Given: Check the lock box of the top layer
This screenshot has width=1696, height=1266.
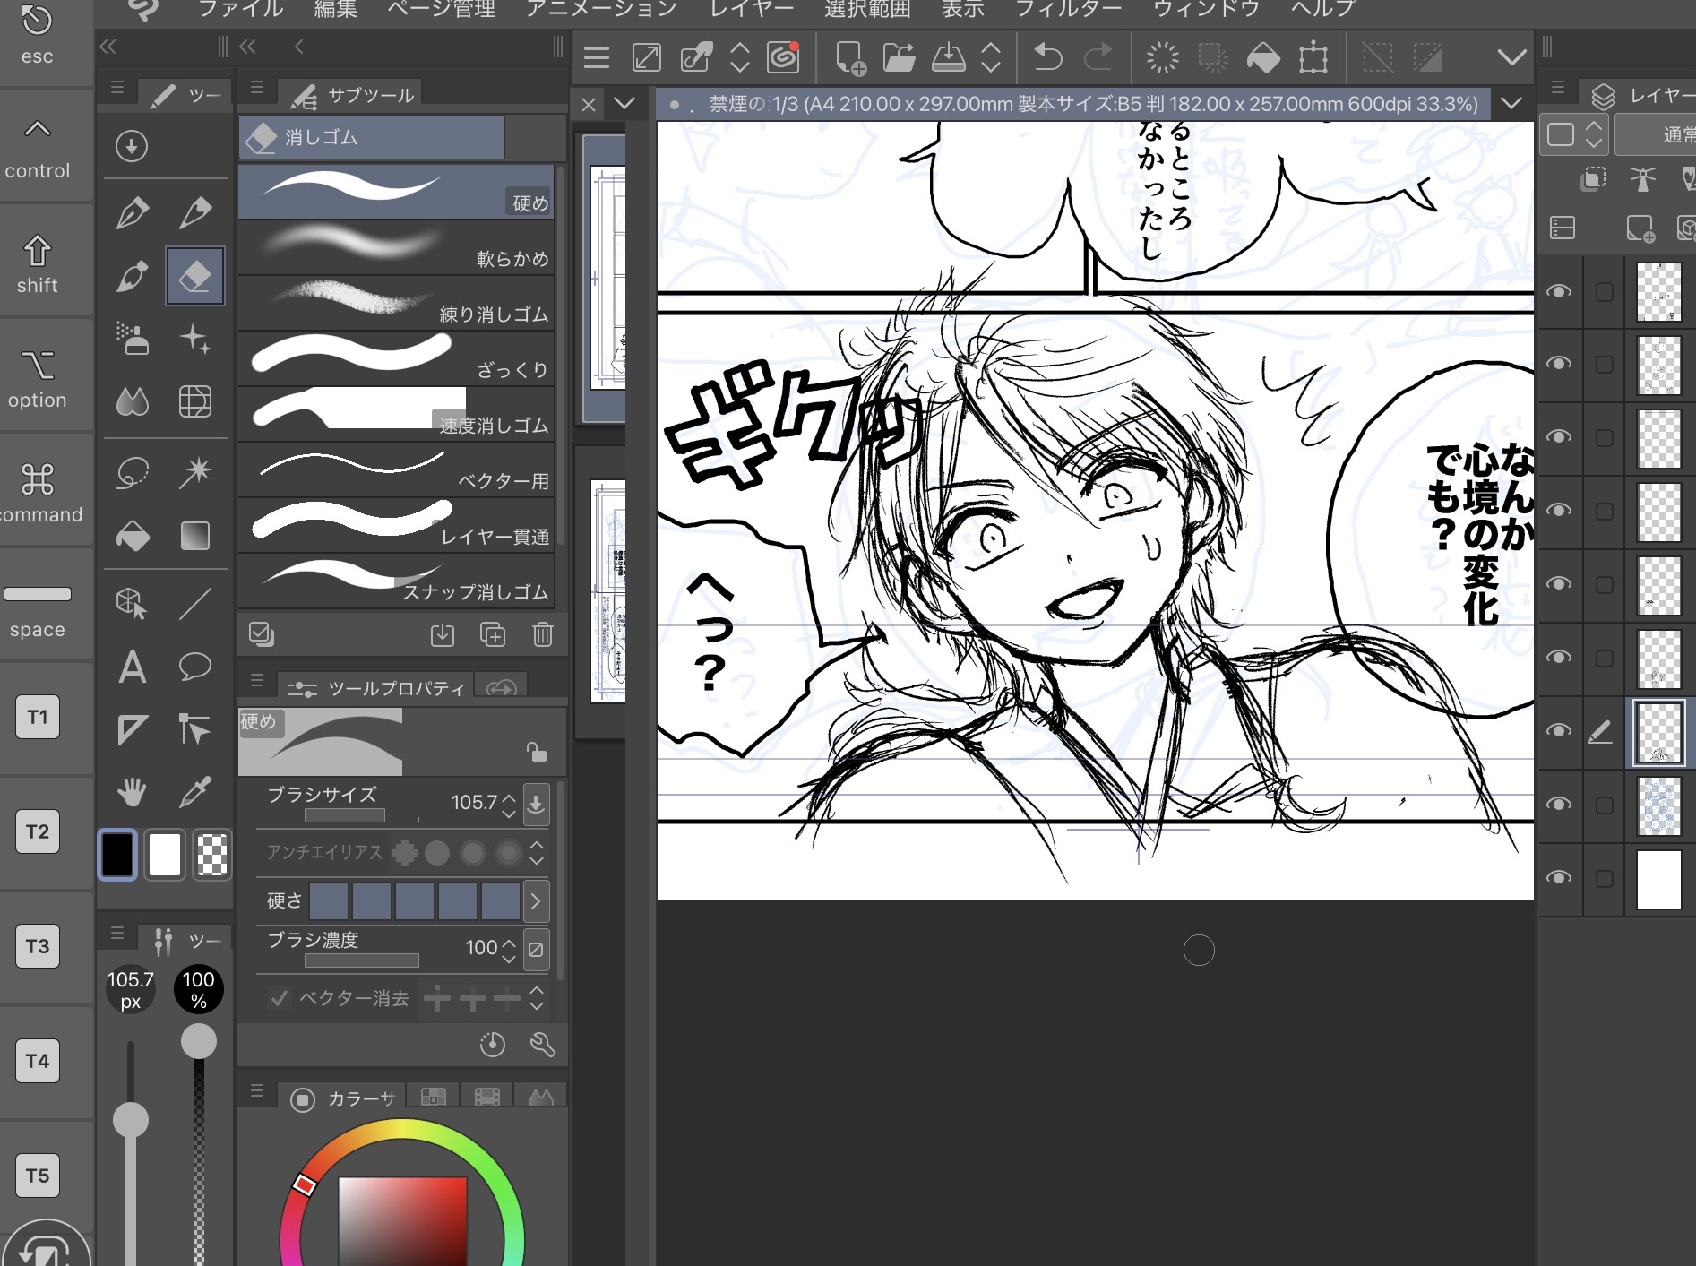Looking at the screenshot, I should click(x=1604, y=292).
